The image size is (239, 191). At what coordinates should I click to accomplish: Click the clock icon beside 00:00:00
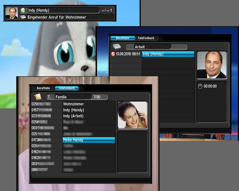[200, 86]
